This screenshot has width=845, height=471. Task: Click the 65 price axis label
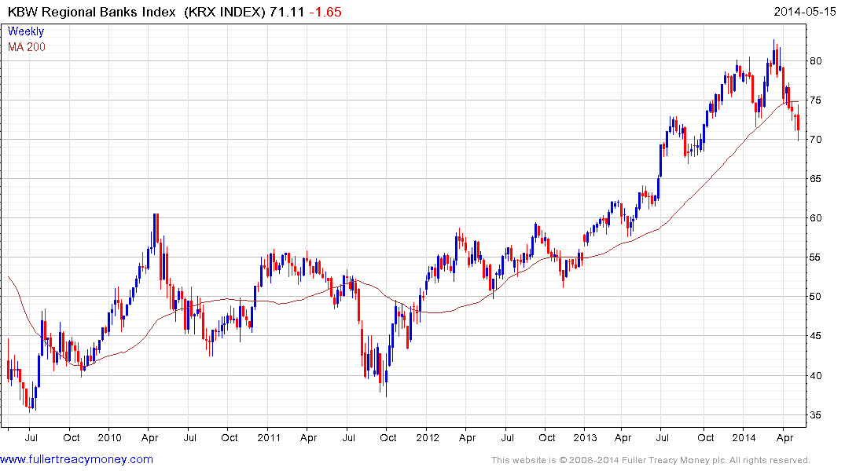815,179
